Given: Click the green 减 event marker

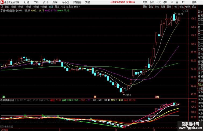Looking at the screenshot, I should [x=4, y=97].
